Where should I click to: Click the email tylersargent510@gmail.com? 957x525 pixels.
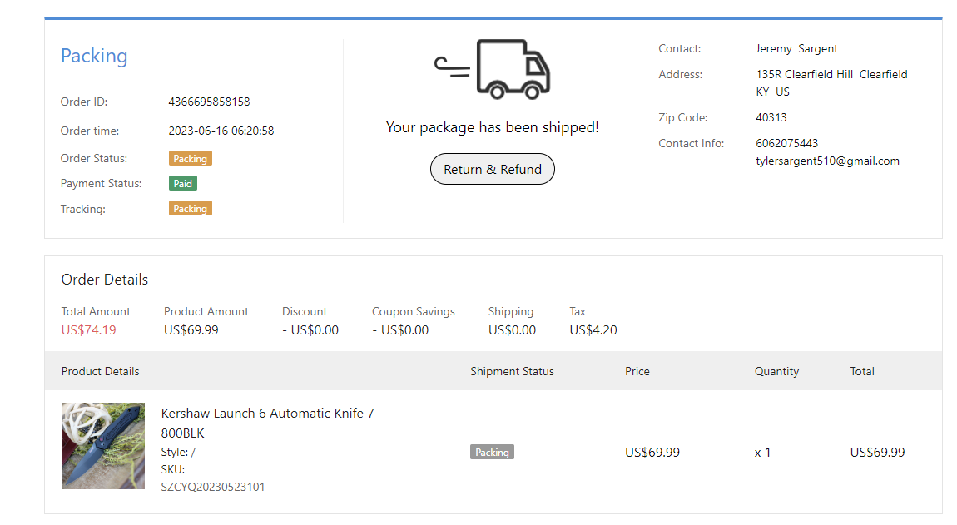[827, 161]
